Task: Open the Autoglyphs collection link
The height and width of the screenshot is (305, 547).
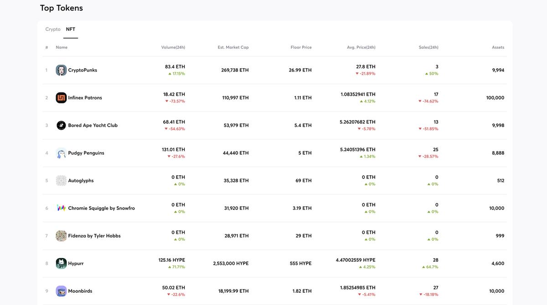Action: click(81, 181)
